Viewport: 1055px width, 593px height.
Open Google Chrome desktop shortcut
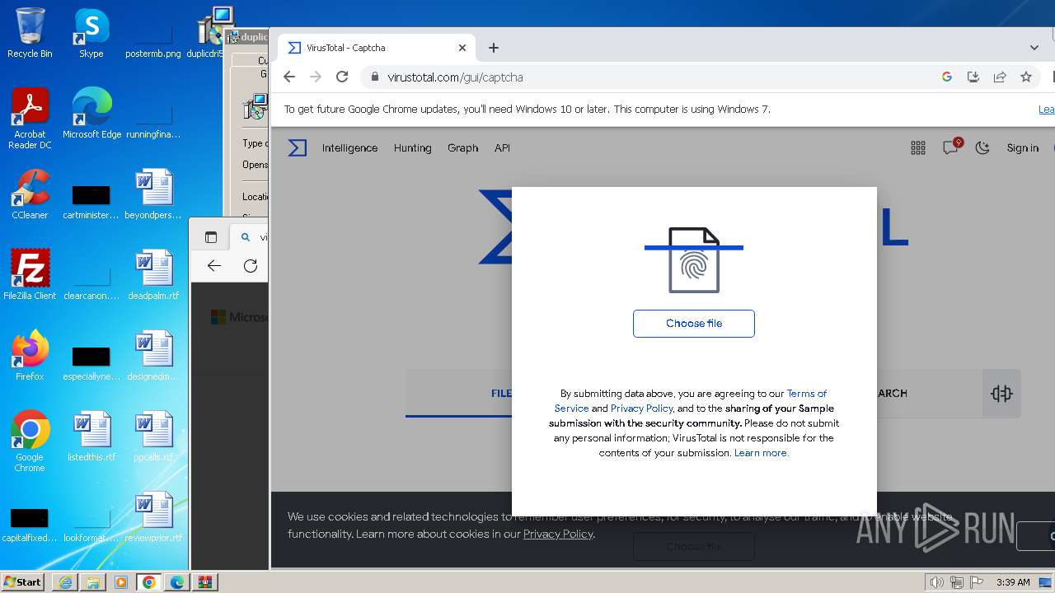30,441
